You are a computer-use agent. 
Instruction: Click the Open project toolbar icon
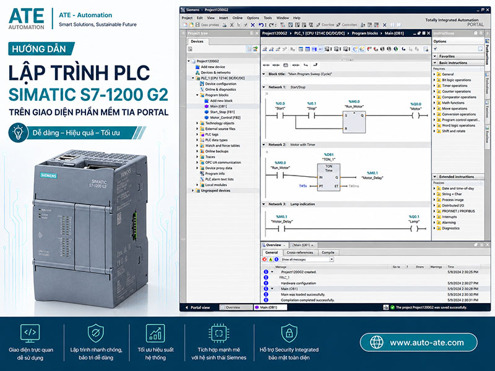pos(191,25)
